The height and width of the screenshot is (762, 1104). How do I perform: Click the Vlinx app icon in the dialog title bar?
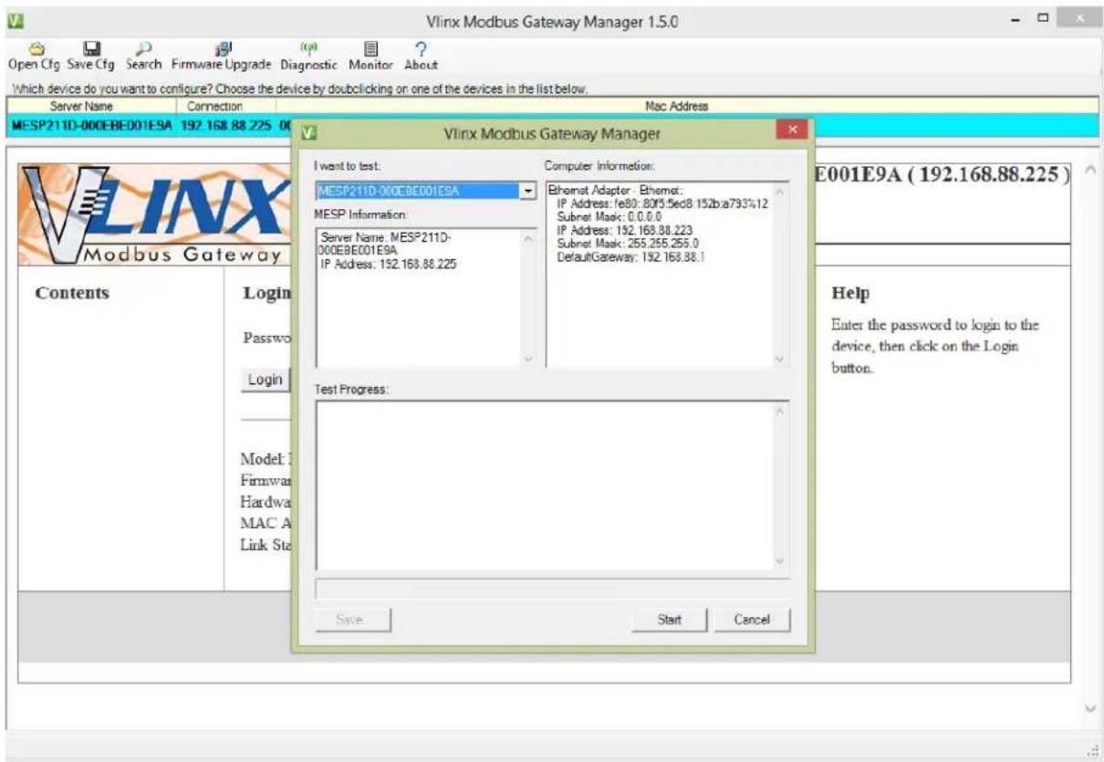point(309,133)
